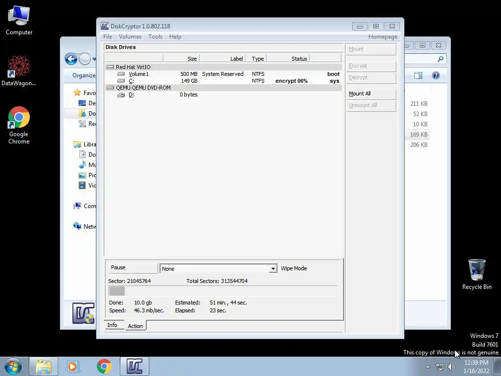Open Windows Explorer from the taskbar
Screen dimensions: 501x376
(44, 366)
